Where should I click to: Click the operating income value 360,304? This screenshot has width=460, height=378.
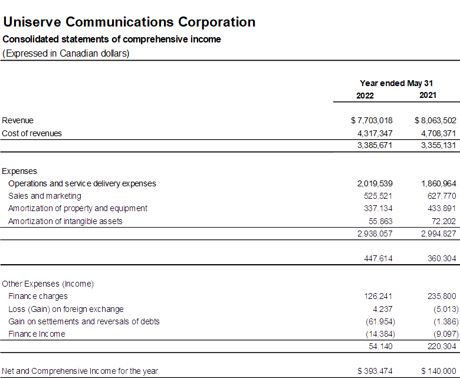click(x=442, y=258)
